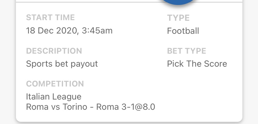258x124 pixels.
Task: Select the Sports bet payout text
Action: (x=62, y=64)
